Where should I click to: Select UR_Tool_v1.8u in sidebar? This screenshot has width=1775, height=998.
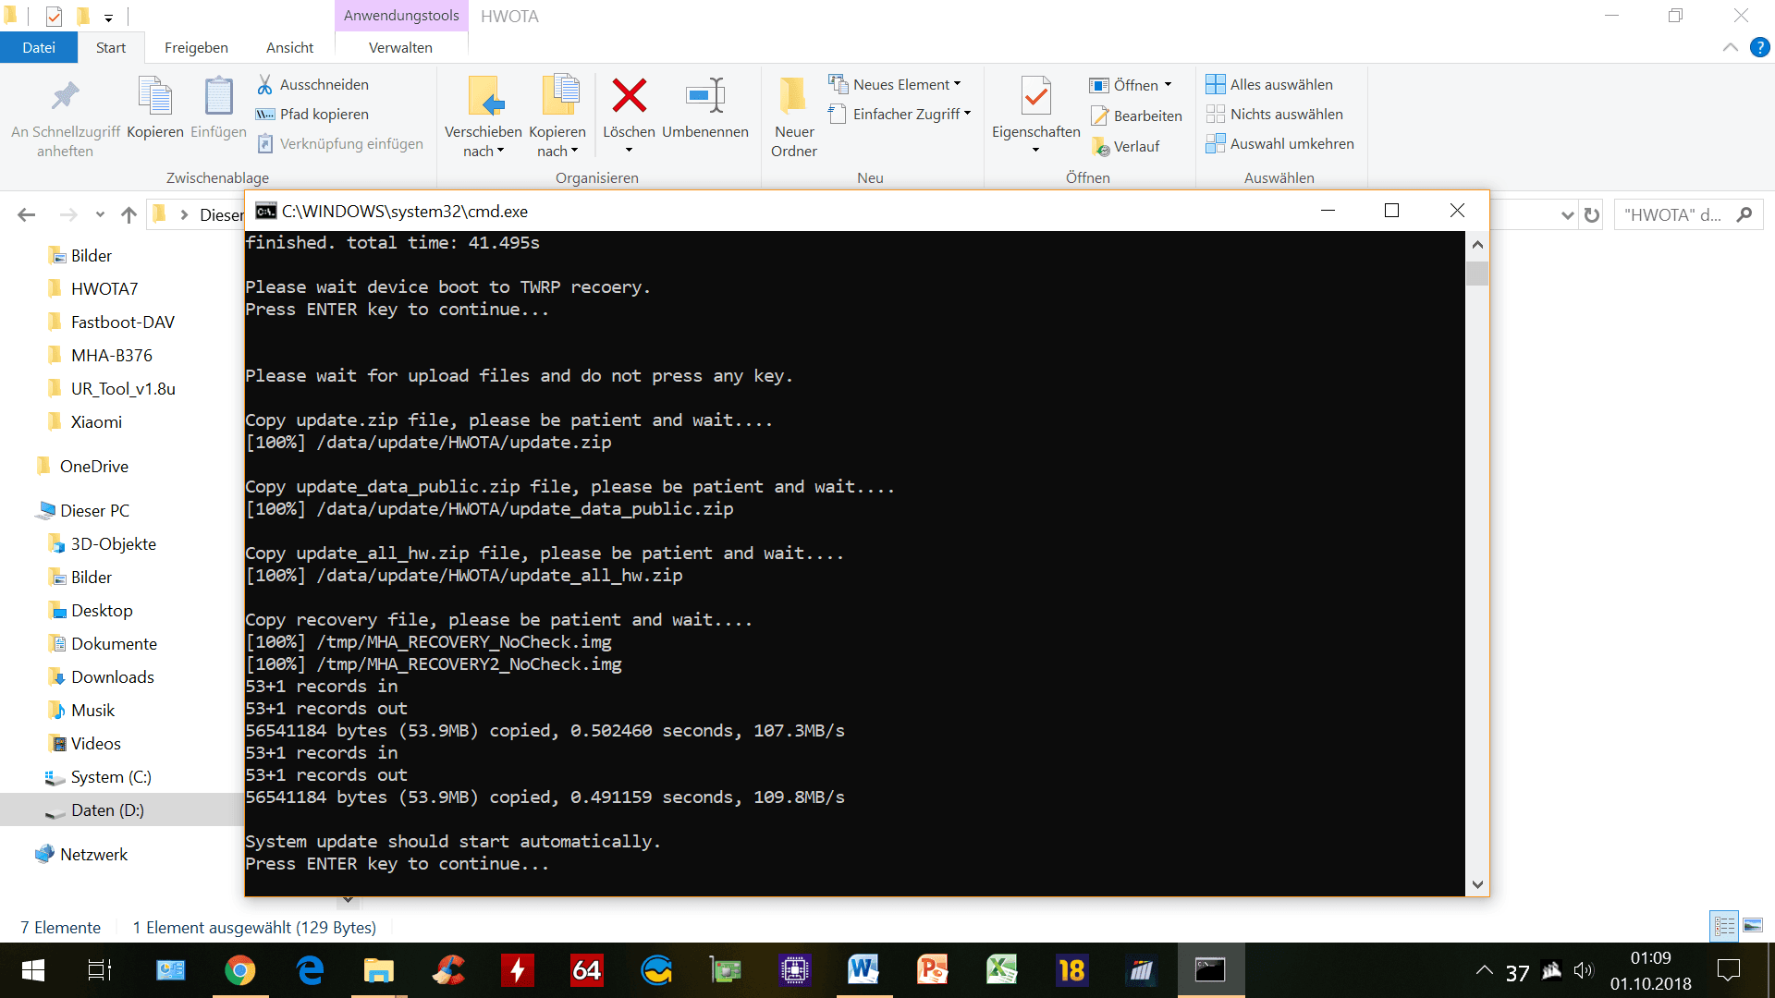(123, 388)
